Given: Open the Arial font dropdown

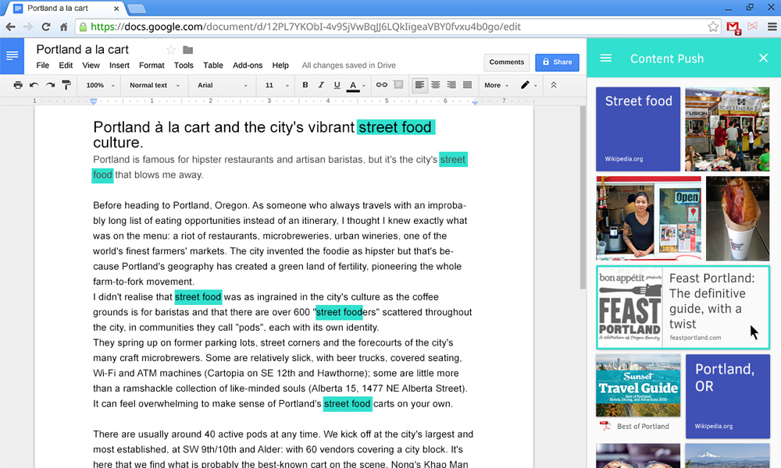Looking at the screenshot, I should click(219, 86).
